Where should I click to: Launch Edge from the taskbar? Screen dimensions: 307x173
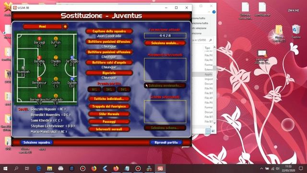point(38,169)
